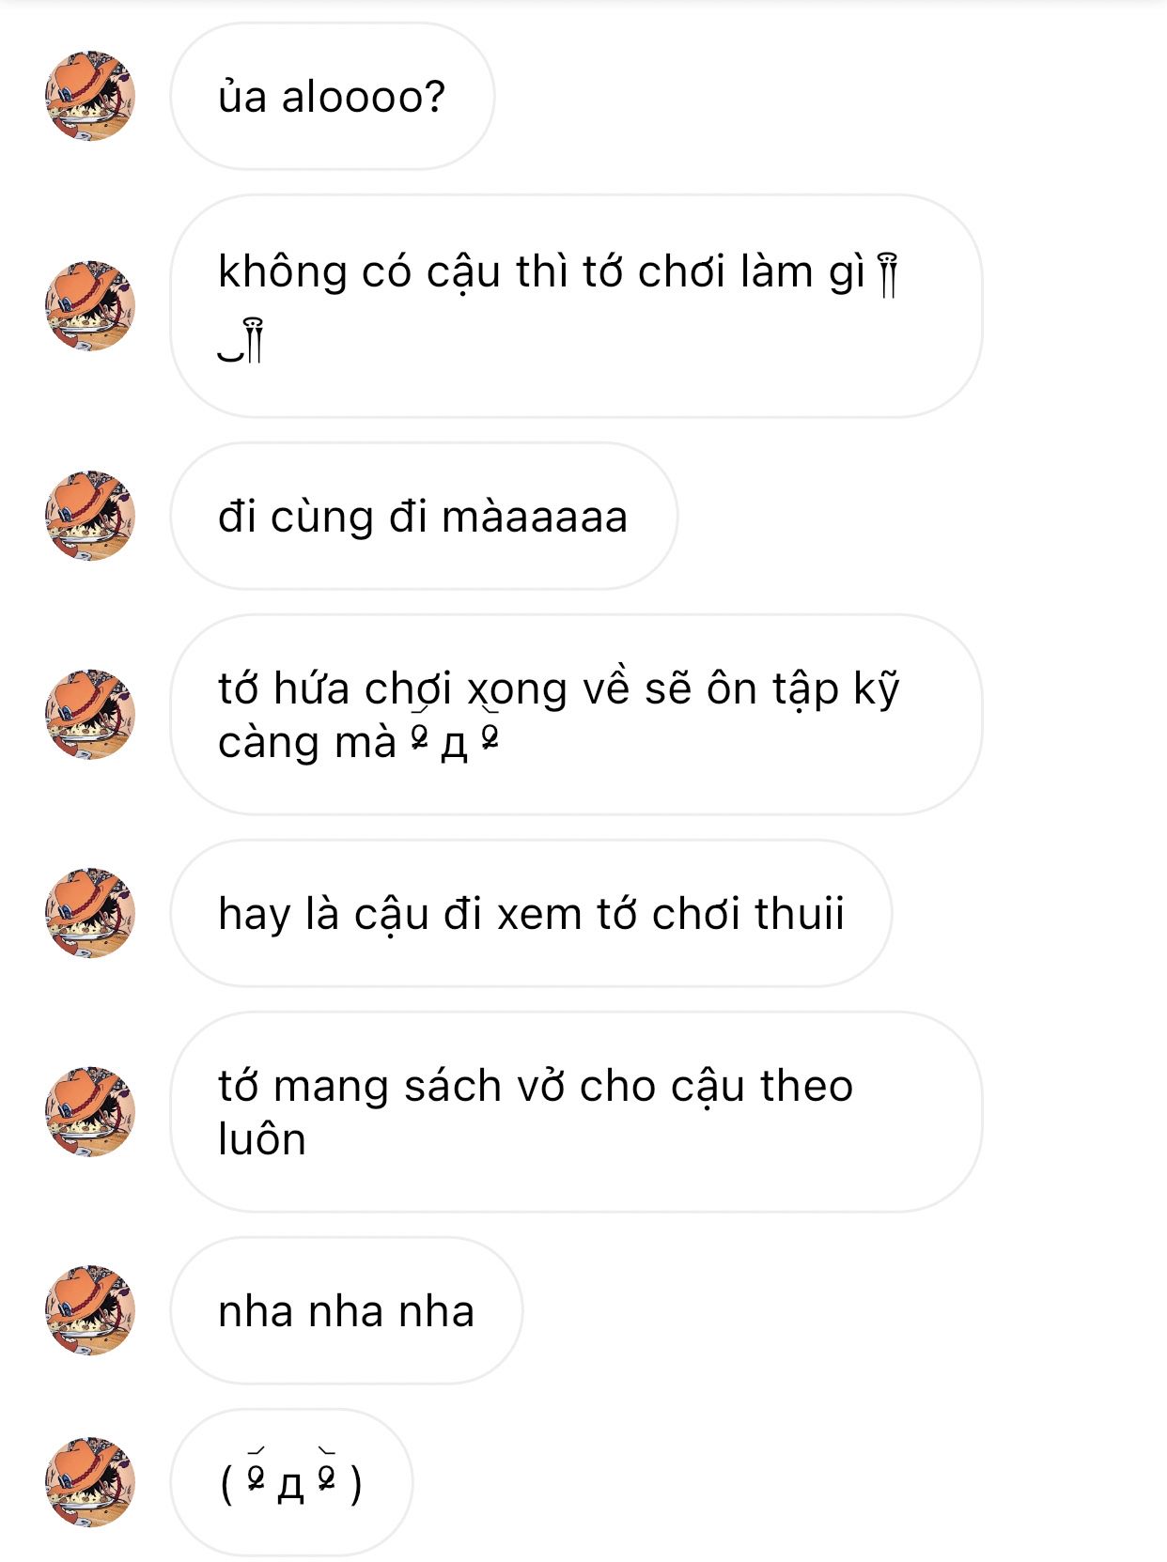This screenshot has height=1562, width=1167.
Task: Click the word "luôn" in sách vở message
Action: pos(262,1139)
